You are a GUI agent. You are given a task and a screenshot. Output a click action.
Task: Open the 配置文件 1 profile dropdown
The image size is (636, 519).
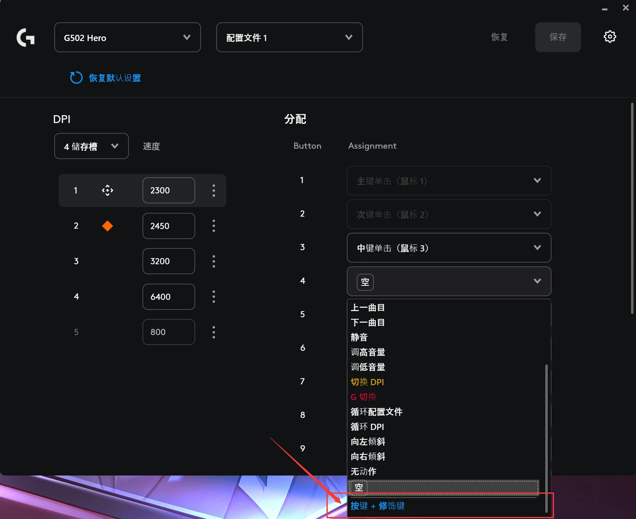pyautogui.click(x=290, y=37)
